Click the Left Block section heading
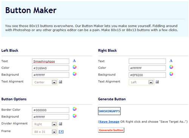 click(x=10, y=50)
